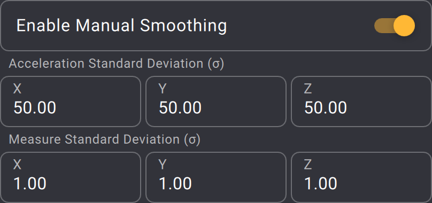The image size is (432, 203).
Task: Click the Measure Standard Deviation (σ) heading
Action: tap(104, 139)
